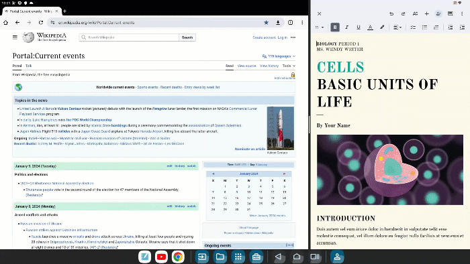Open Wikipedia's personal tools ellipsis menu
This screenshot has height=264, width=470.
click(293, 38)
